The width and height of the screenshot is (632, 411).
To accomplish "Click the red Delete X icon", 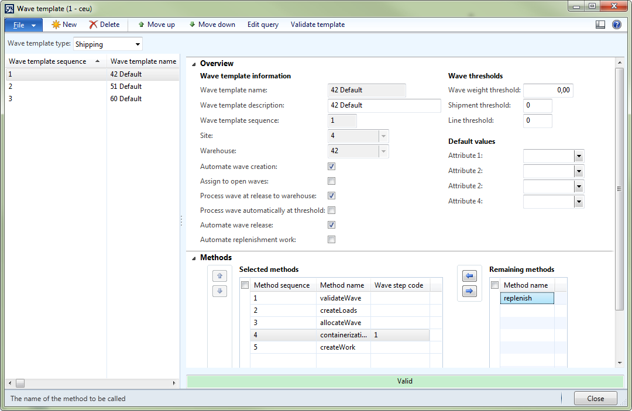I will coord(93,25).
